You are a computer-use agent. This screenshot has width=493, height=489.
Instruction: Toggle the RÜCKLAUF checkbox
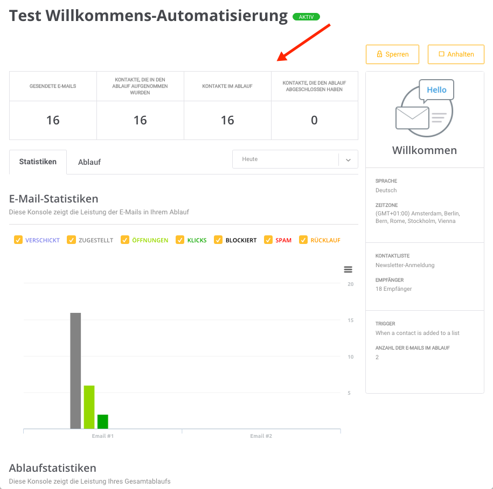click(303, 240)
